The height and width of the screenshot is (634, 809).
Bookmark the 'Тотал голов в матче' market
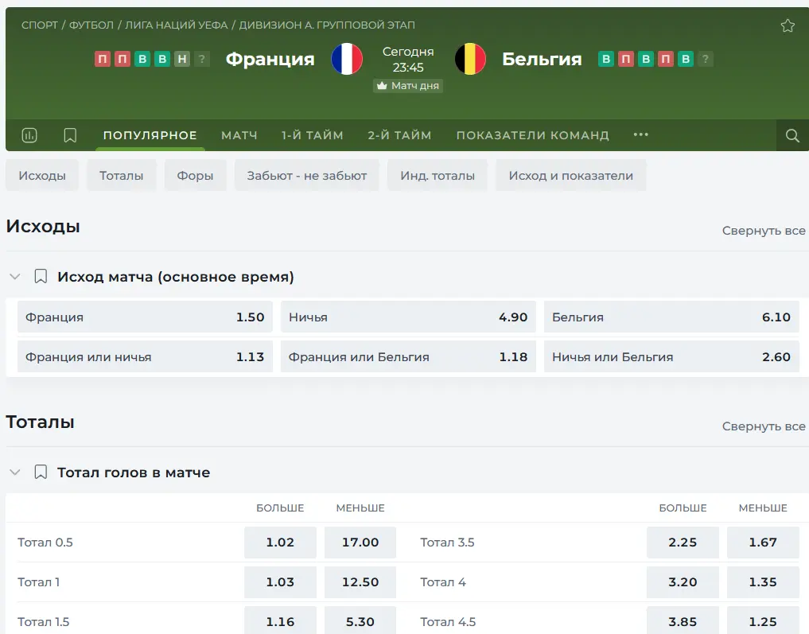[41, 472]
